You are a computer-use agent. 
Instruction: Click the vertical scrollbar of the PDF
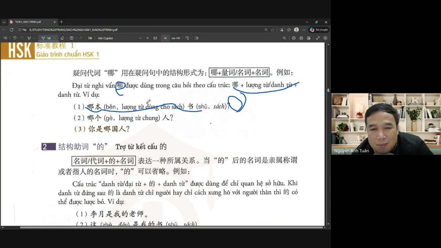pos(328,90)
